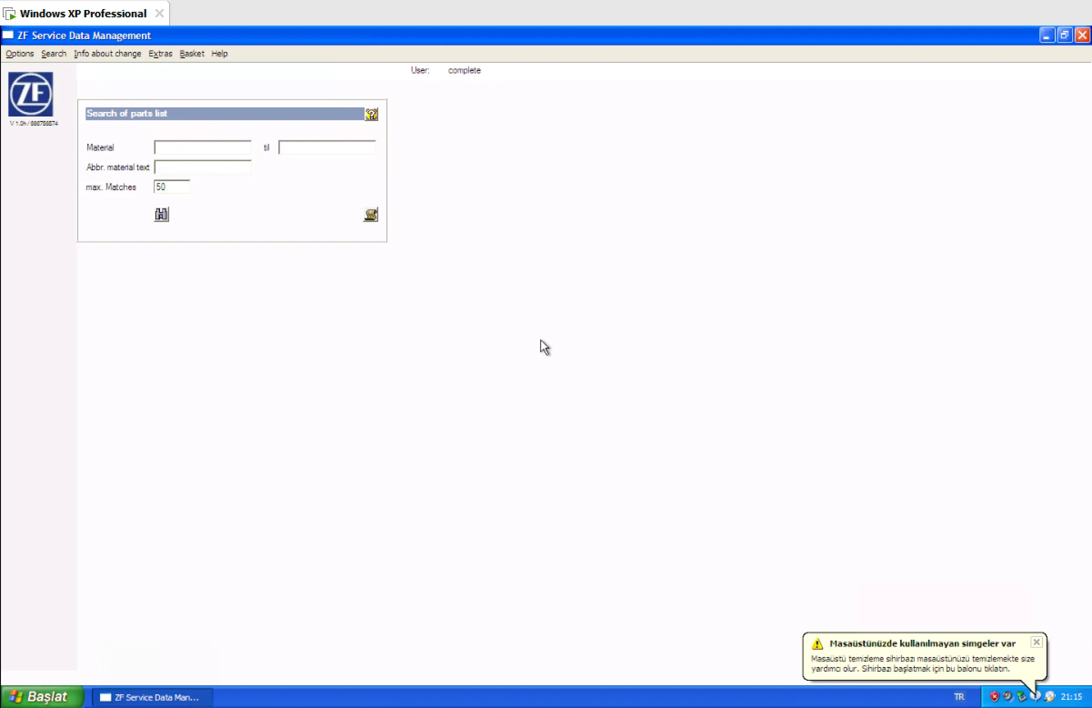Screen dimensions: 1092x708
Task: Click the max. Matches value field
Action: pos(172,187)
